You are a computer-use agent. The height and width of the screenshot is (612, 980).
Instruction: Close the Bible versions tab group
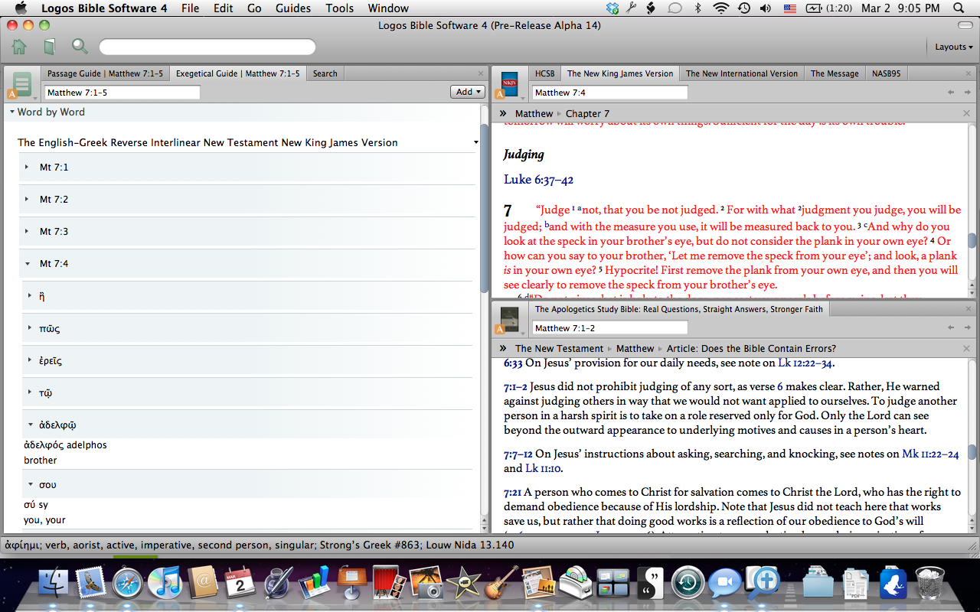[970, 73]
